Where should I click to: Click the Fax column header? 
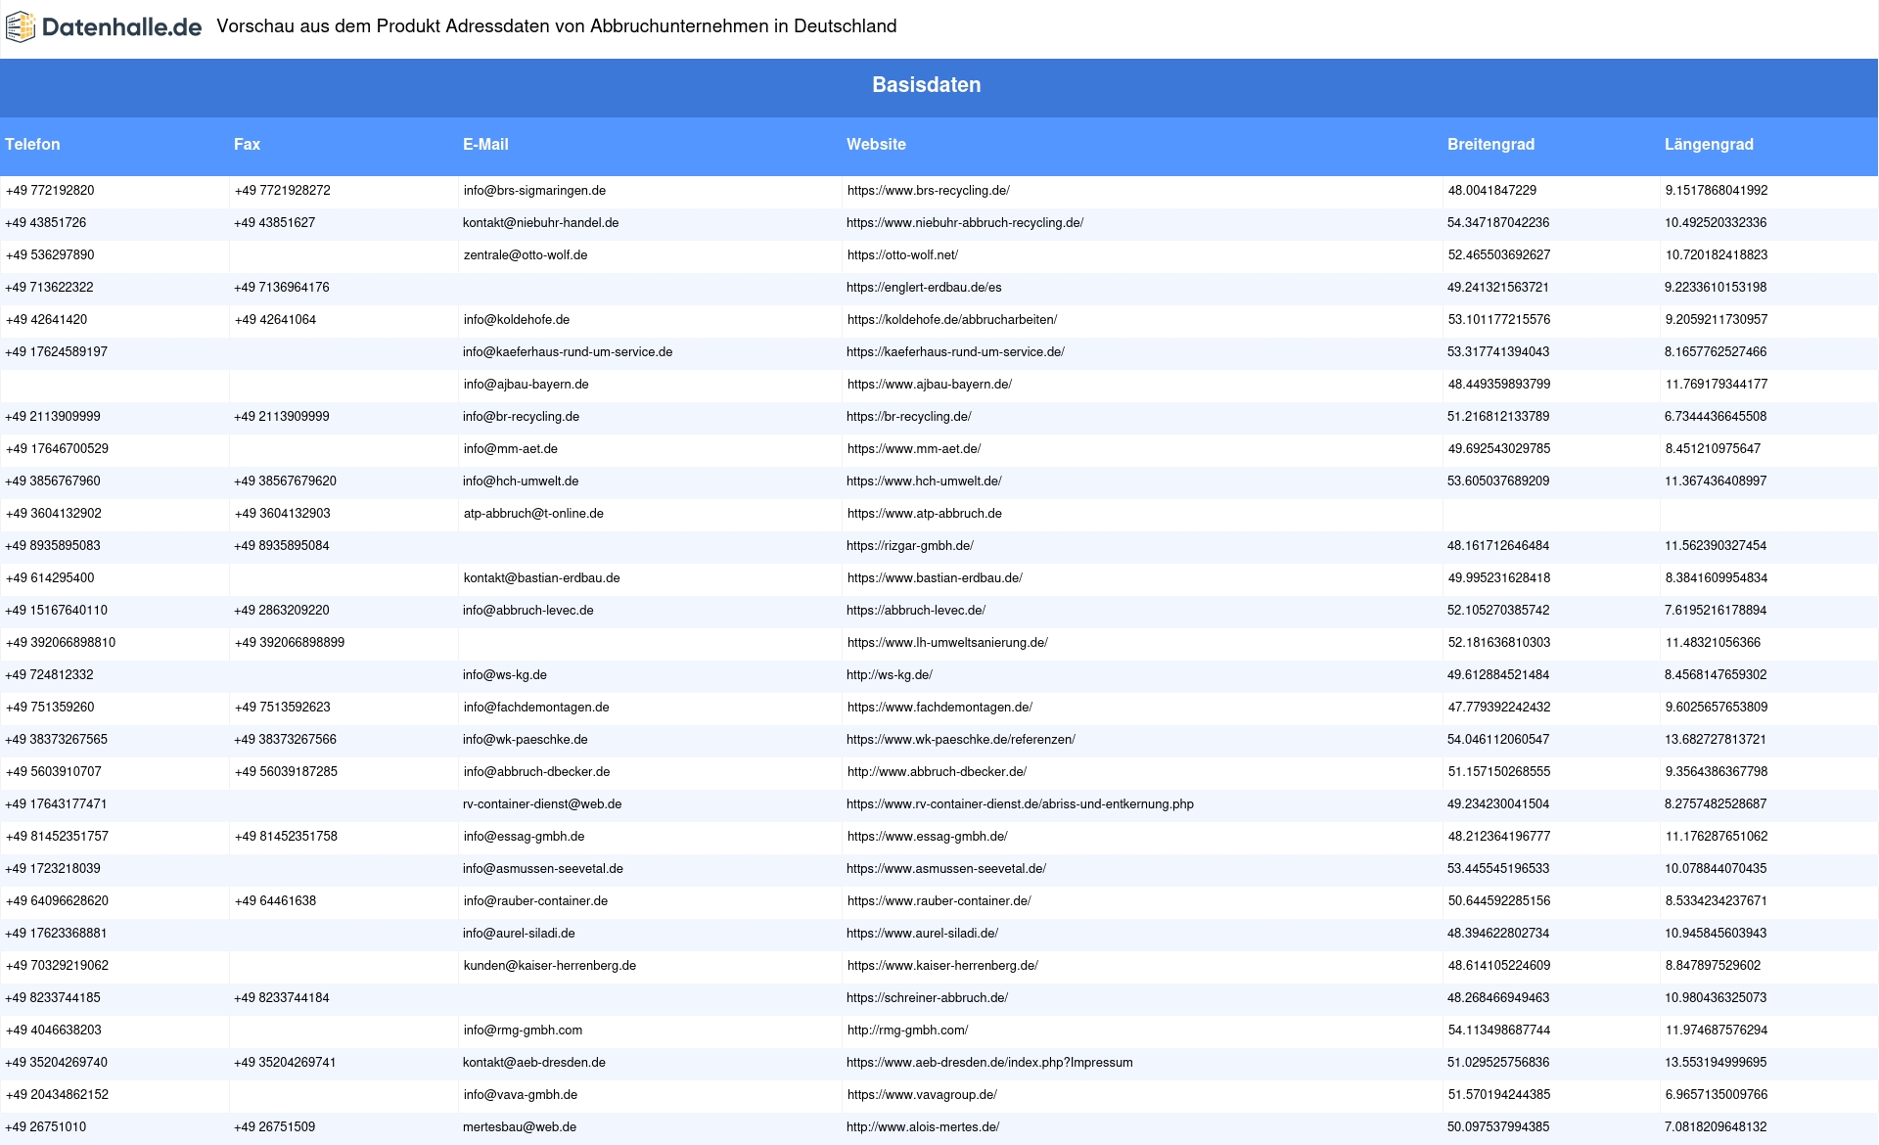tap(247, 144)
